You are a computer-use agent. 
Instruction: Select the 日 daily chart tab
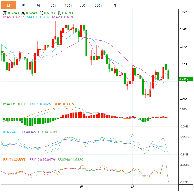pyautogui.click(x=8, y=5)
